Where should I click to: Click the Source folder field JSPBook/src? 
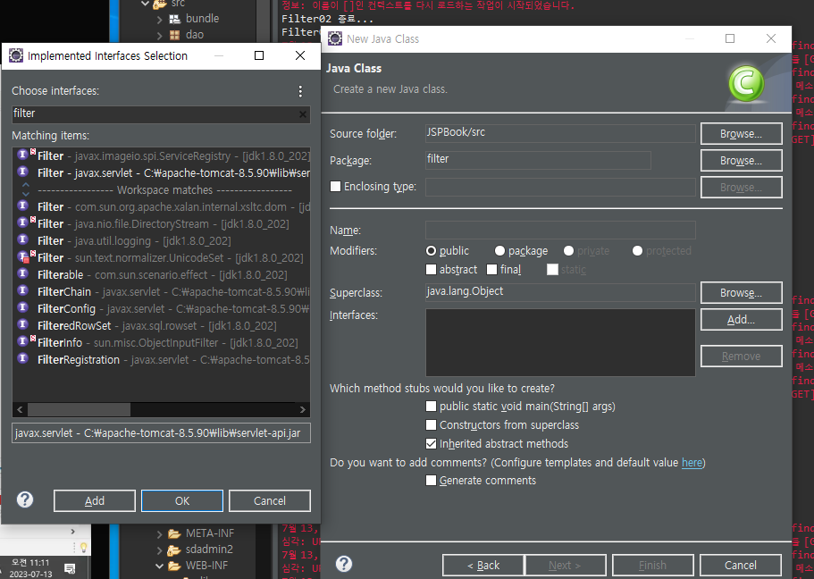coord(560,133)
